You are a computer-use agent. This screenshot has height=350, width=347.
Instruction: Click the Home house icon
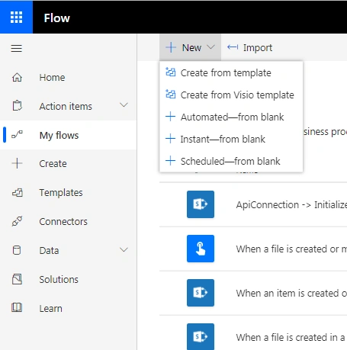[17, 77]
